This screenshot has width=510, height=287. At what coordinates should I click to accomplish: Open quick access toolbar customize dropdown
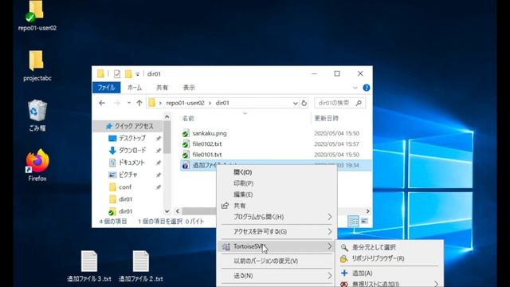(x=138, y=74)
